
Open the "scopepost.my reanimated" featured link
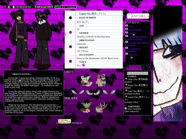pyautogui.click(x=133, y=50)
